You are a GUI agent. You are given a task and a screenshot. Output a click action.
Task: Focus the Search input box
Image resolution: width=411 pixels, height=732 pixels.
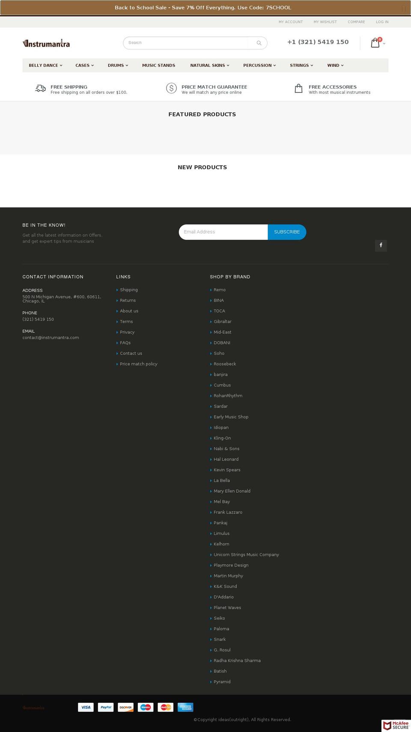(186, 43)
